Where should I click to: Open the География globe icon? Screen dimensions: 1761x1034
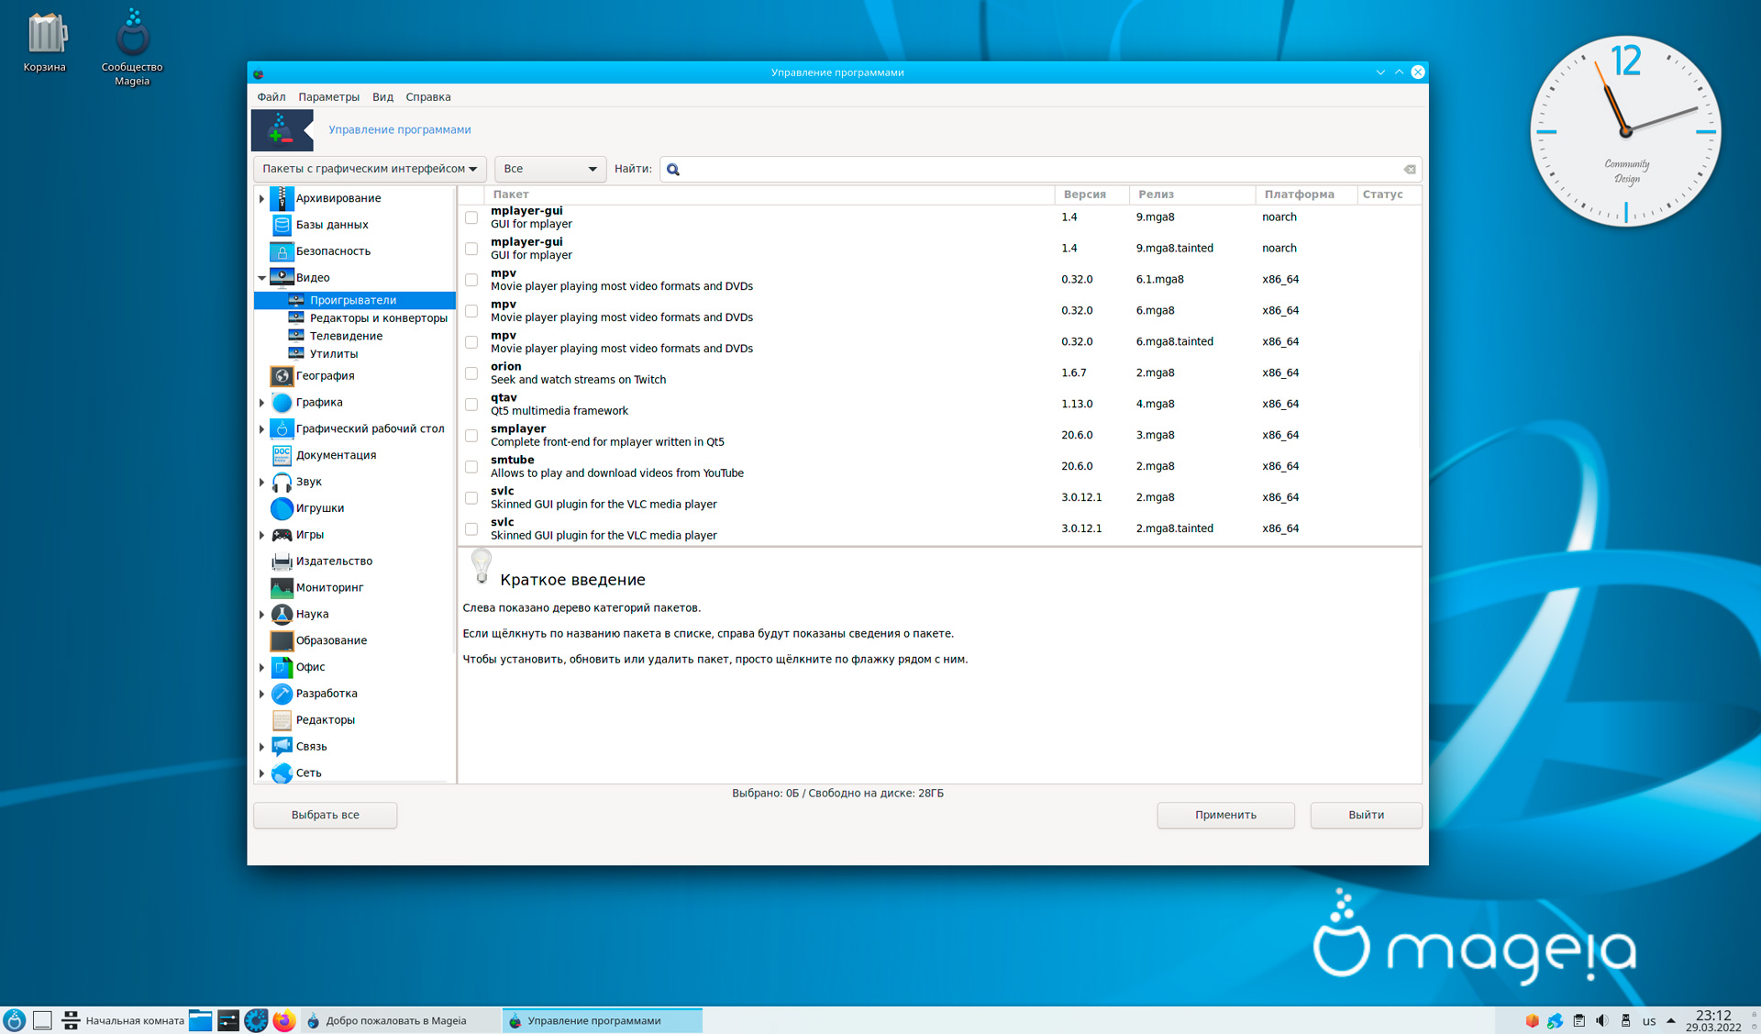click(x=282, y=376)
